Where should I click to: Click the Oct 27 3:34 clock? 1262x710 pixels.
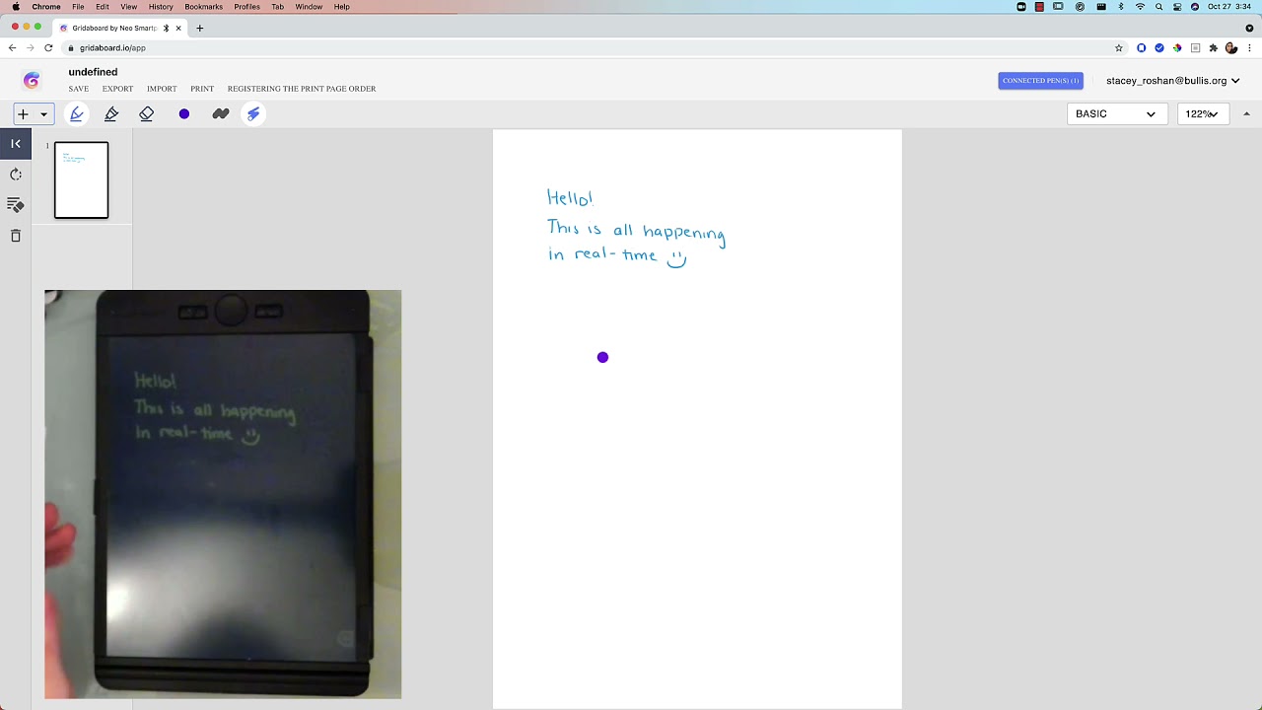pyautogui.click(x=1230, y=7)
